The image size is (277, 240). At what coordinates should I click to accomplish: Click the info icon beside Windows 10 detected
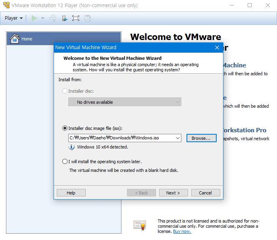coord(71,147)
